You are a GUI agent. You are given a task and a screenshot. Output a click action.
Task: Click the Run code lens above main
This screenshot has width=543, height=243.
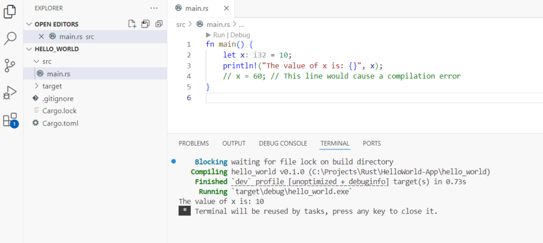[215, 35]
